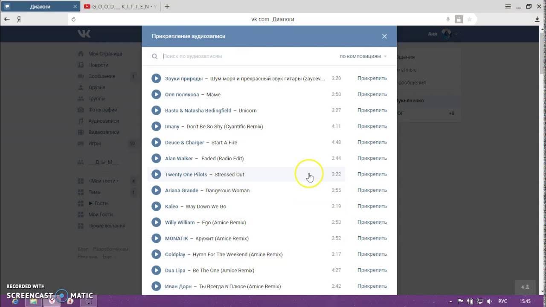Switch to the Диалоги browser tab

click(41, 6)
